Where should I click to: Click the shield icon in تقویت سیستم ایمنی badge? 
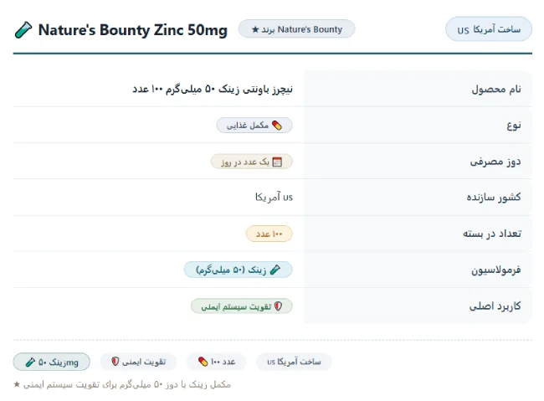click(x=278, y=306)
